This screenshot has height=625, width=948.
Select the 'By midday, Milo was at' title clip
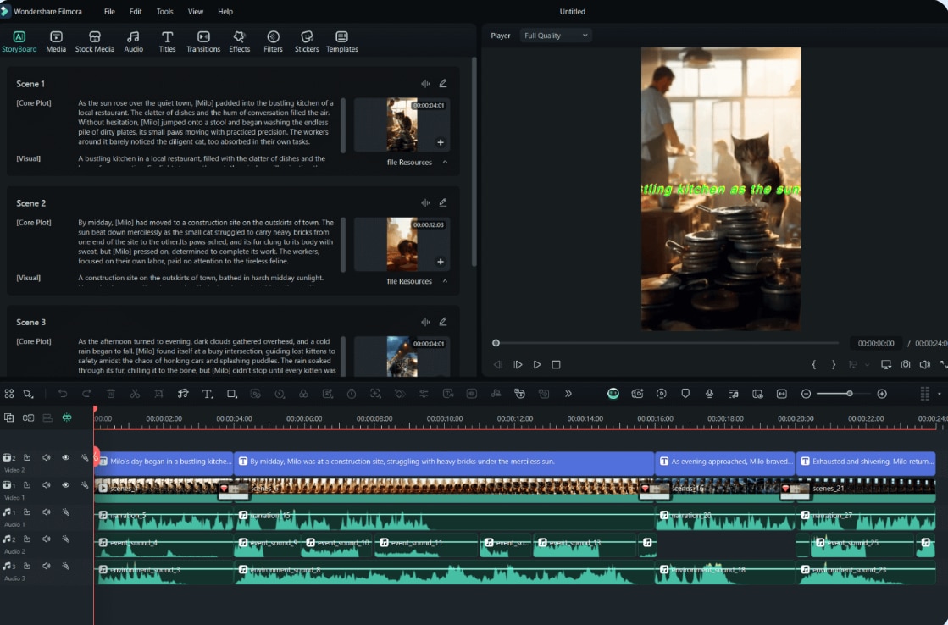[445, 462]
